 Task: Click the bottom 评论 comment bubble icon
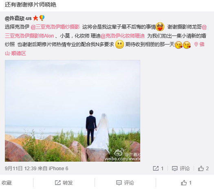point(119,183)
